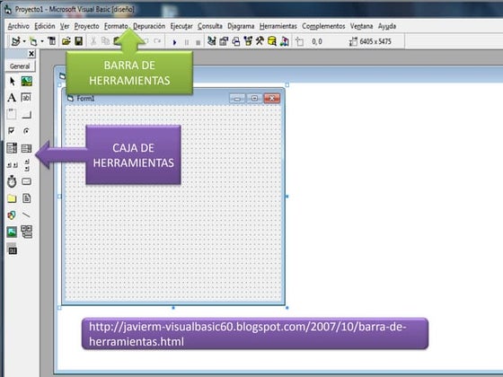The height and width of the screenshot is (377, 503).
Task: Close the toolbox panel with X
Action: (31, 54)
